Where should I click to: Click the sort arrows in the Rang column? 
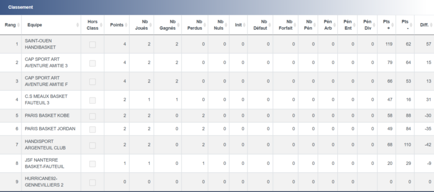click(19, 25)
